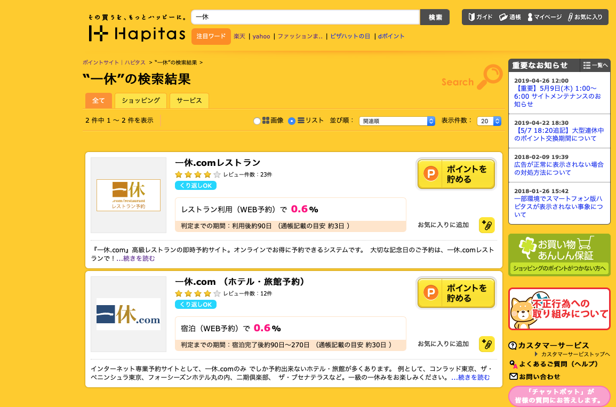
Task: Select the 全て tab
Action: [99, 101]
